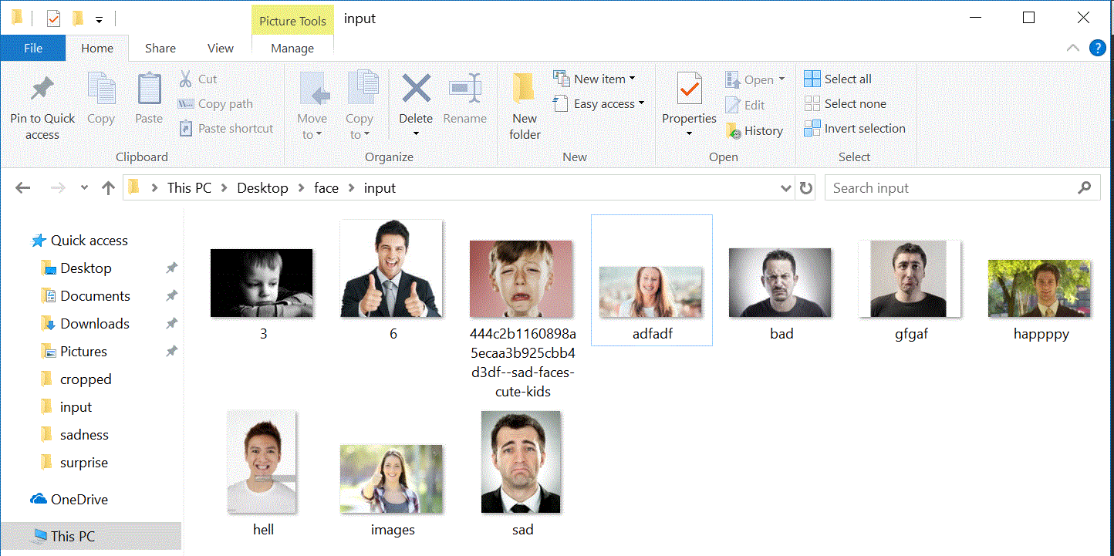The height and width of the screenshot is (556, 1114).
Task: Expand the Delete dropdown arrow
Action: pos(416,133)
